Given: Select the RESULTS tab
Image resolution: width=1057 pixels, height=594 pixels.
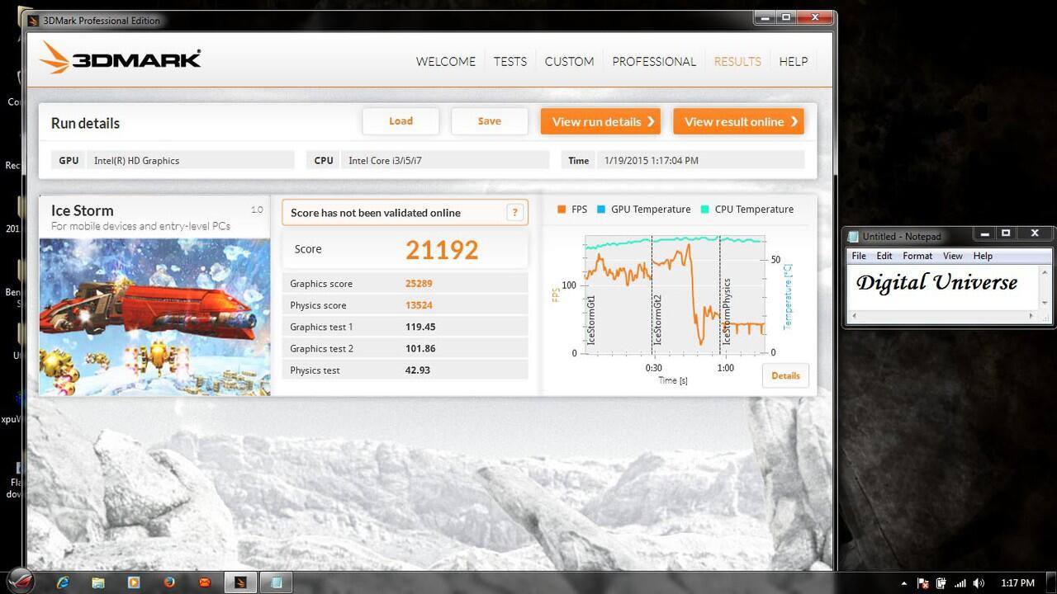Looking at the screenshot, I should 737,61.
